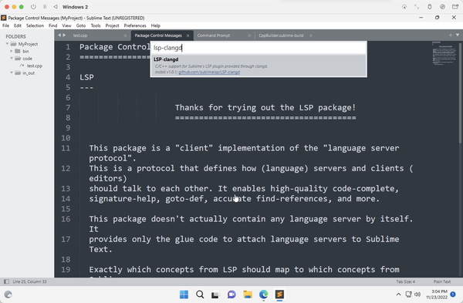Screen dimensions: 463x303
Task: Switch to the Command Prompt tab
Action: click(x=214, y=35)
